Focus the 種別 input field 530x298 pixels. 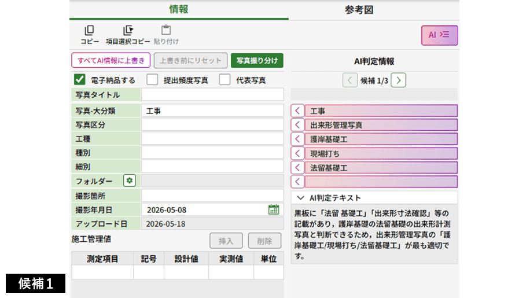pyautogui.click(x=212, y=153)
